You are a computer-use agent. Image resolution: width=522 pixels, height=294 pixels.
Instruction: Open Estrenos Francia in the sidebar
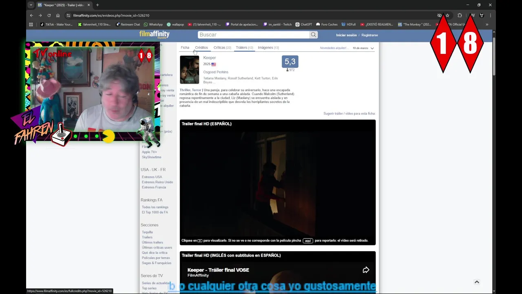(154, 187)
